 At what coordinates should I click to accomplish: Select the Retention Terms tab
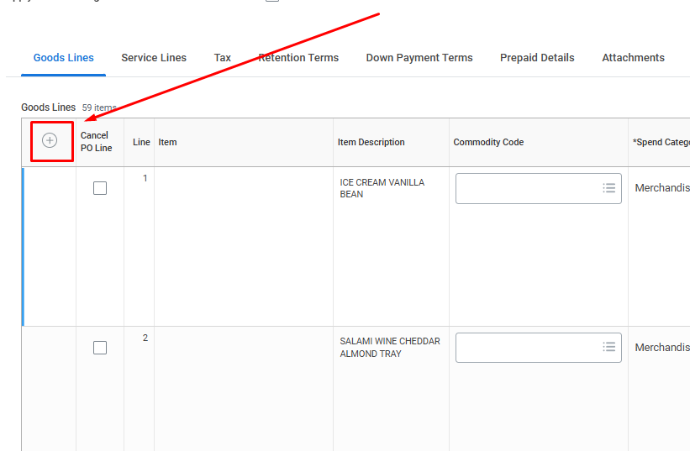tap(298, 58)
